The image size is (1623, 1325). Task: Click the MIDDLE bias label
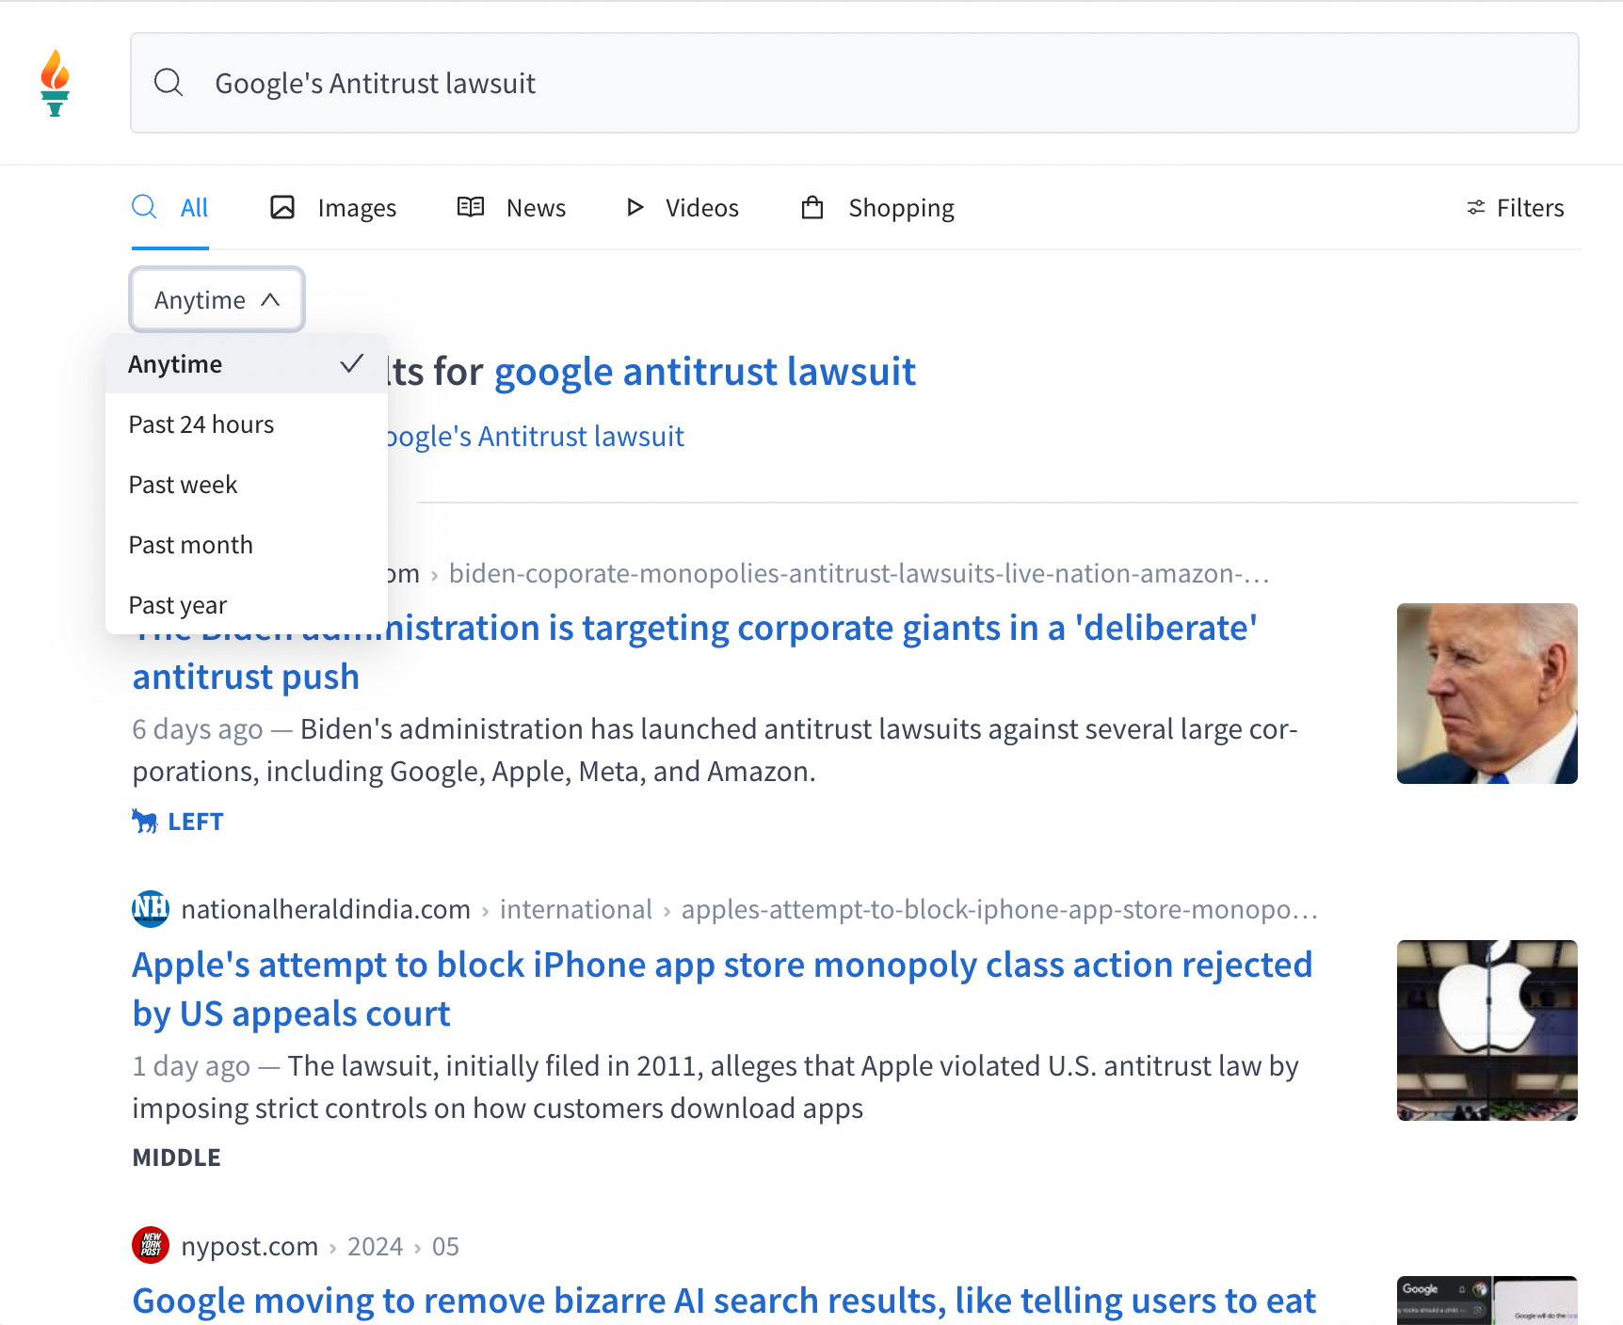[176, 1157]
